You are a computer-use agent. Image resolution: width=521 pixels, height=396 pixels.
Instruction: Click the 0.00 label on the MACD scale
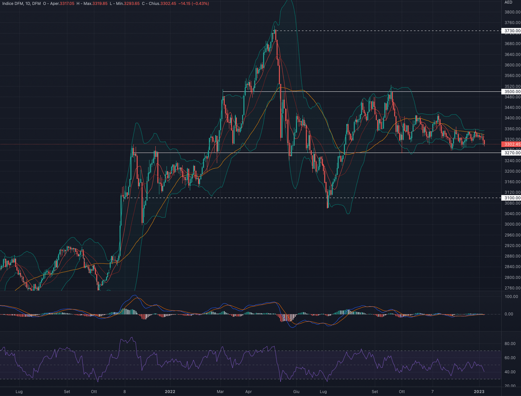pos(509,314)
